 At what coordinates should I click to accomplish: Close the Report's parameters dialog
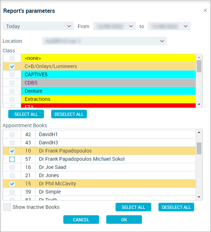pos(205,10)
